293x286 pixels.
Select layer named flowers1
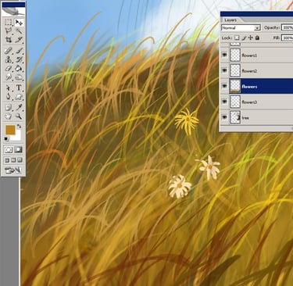tap(249, 55)
